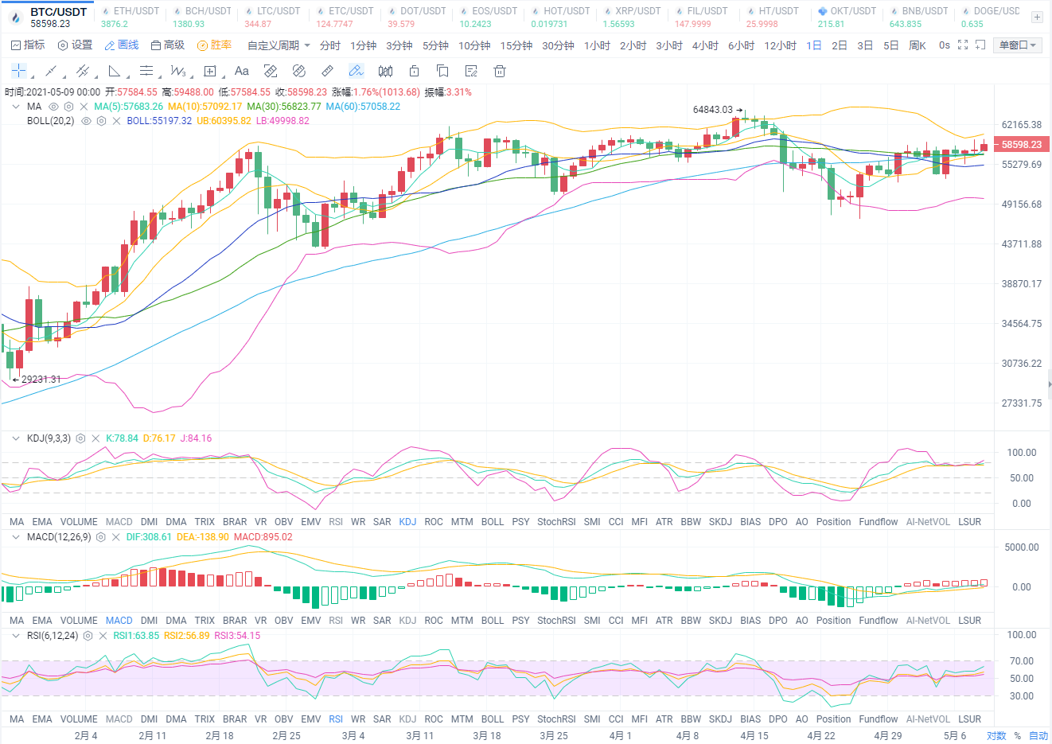1052x744 pixels.
Task: Click the candlestick style icon in drawing toolbar
Action: point(385,71)
